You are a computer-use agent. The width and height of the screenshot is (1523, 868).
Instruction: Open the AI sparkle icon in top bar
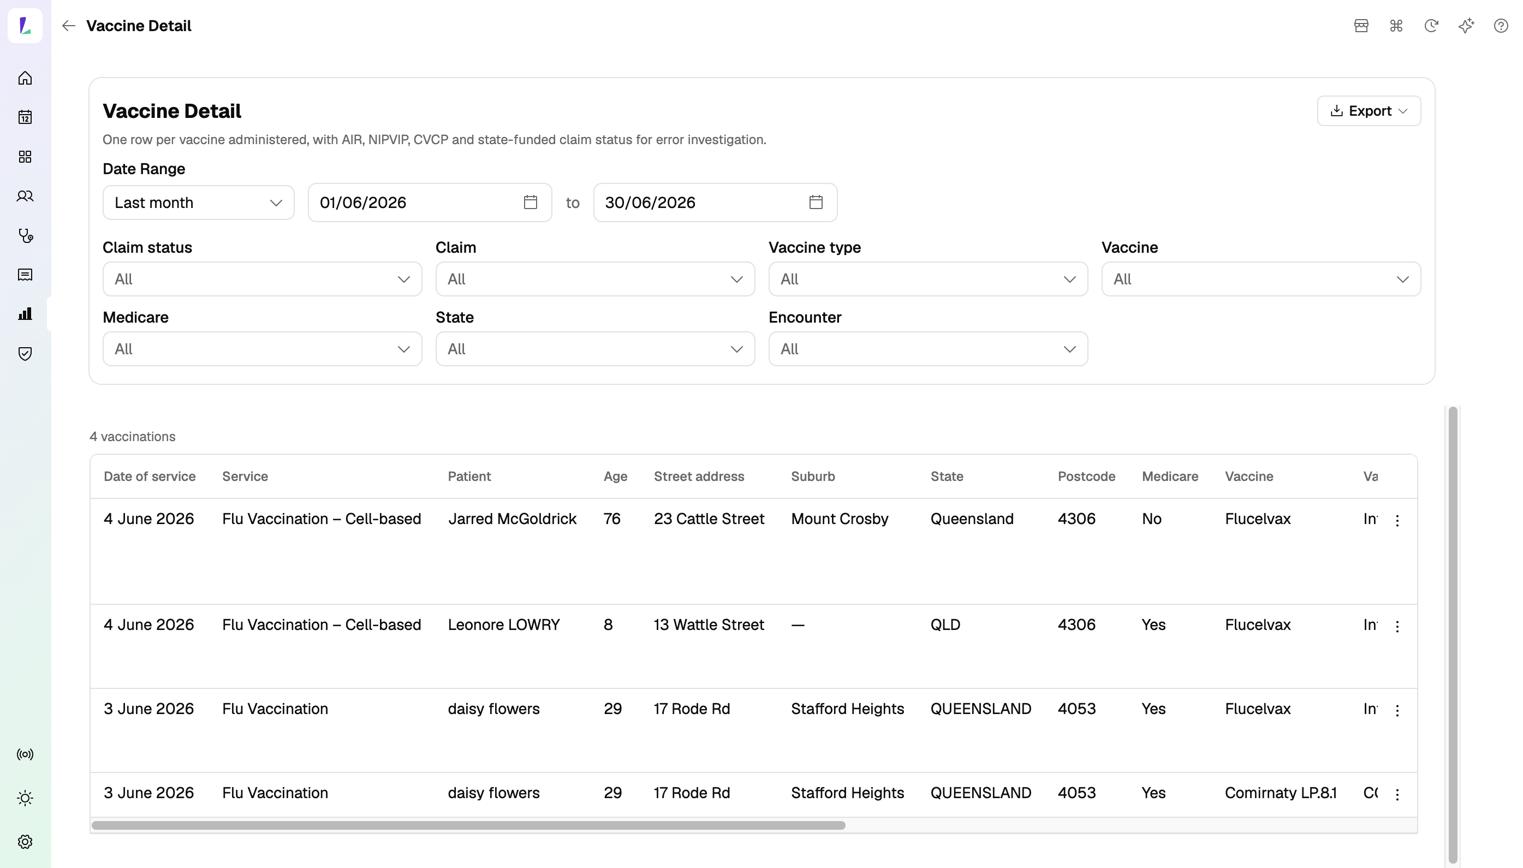click(1466, 26)
